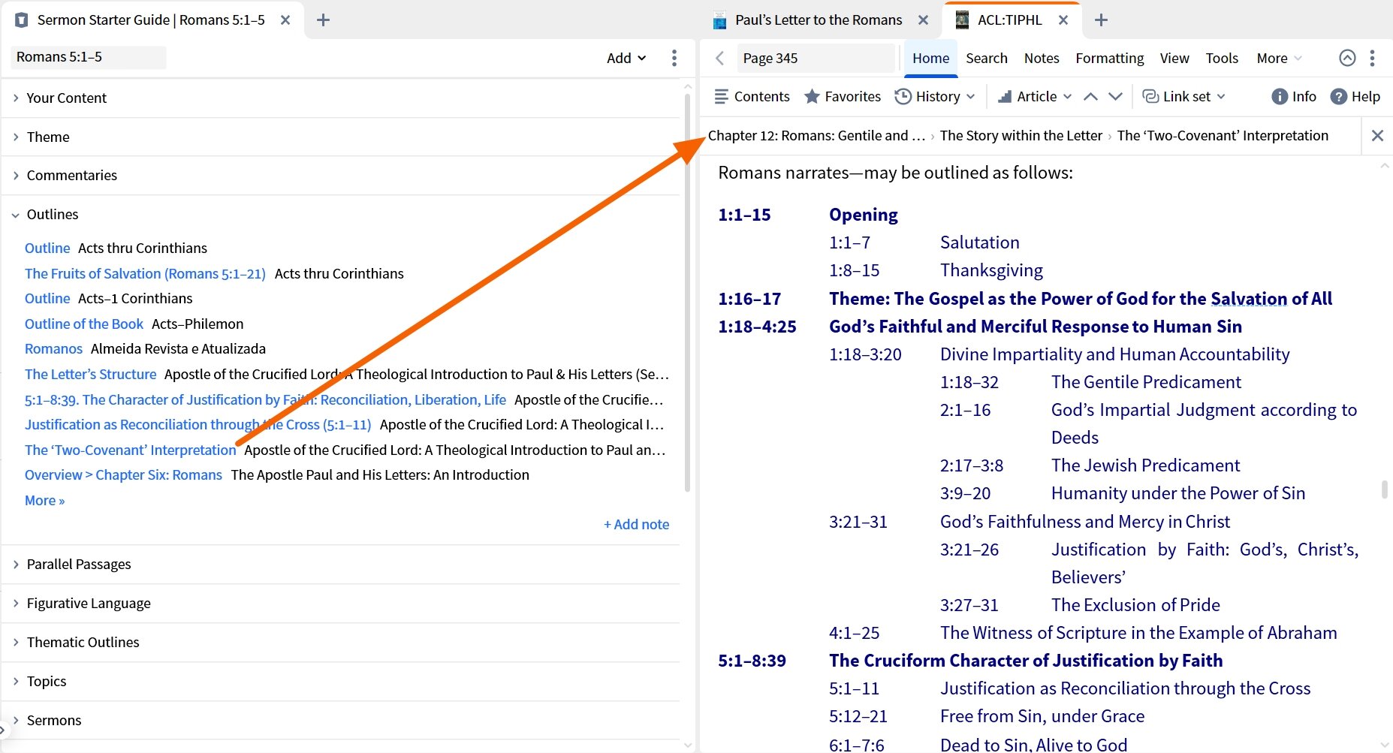Open the ACL:TIPHL panel kebab menu
Image resolution: width=1393 pixels, height=753 pixels.
coord(1373,58)
